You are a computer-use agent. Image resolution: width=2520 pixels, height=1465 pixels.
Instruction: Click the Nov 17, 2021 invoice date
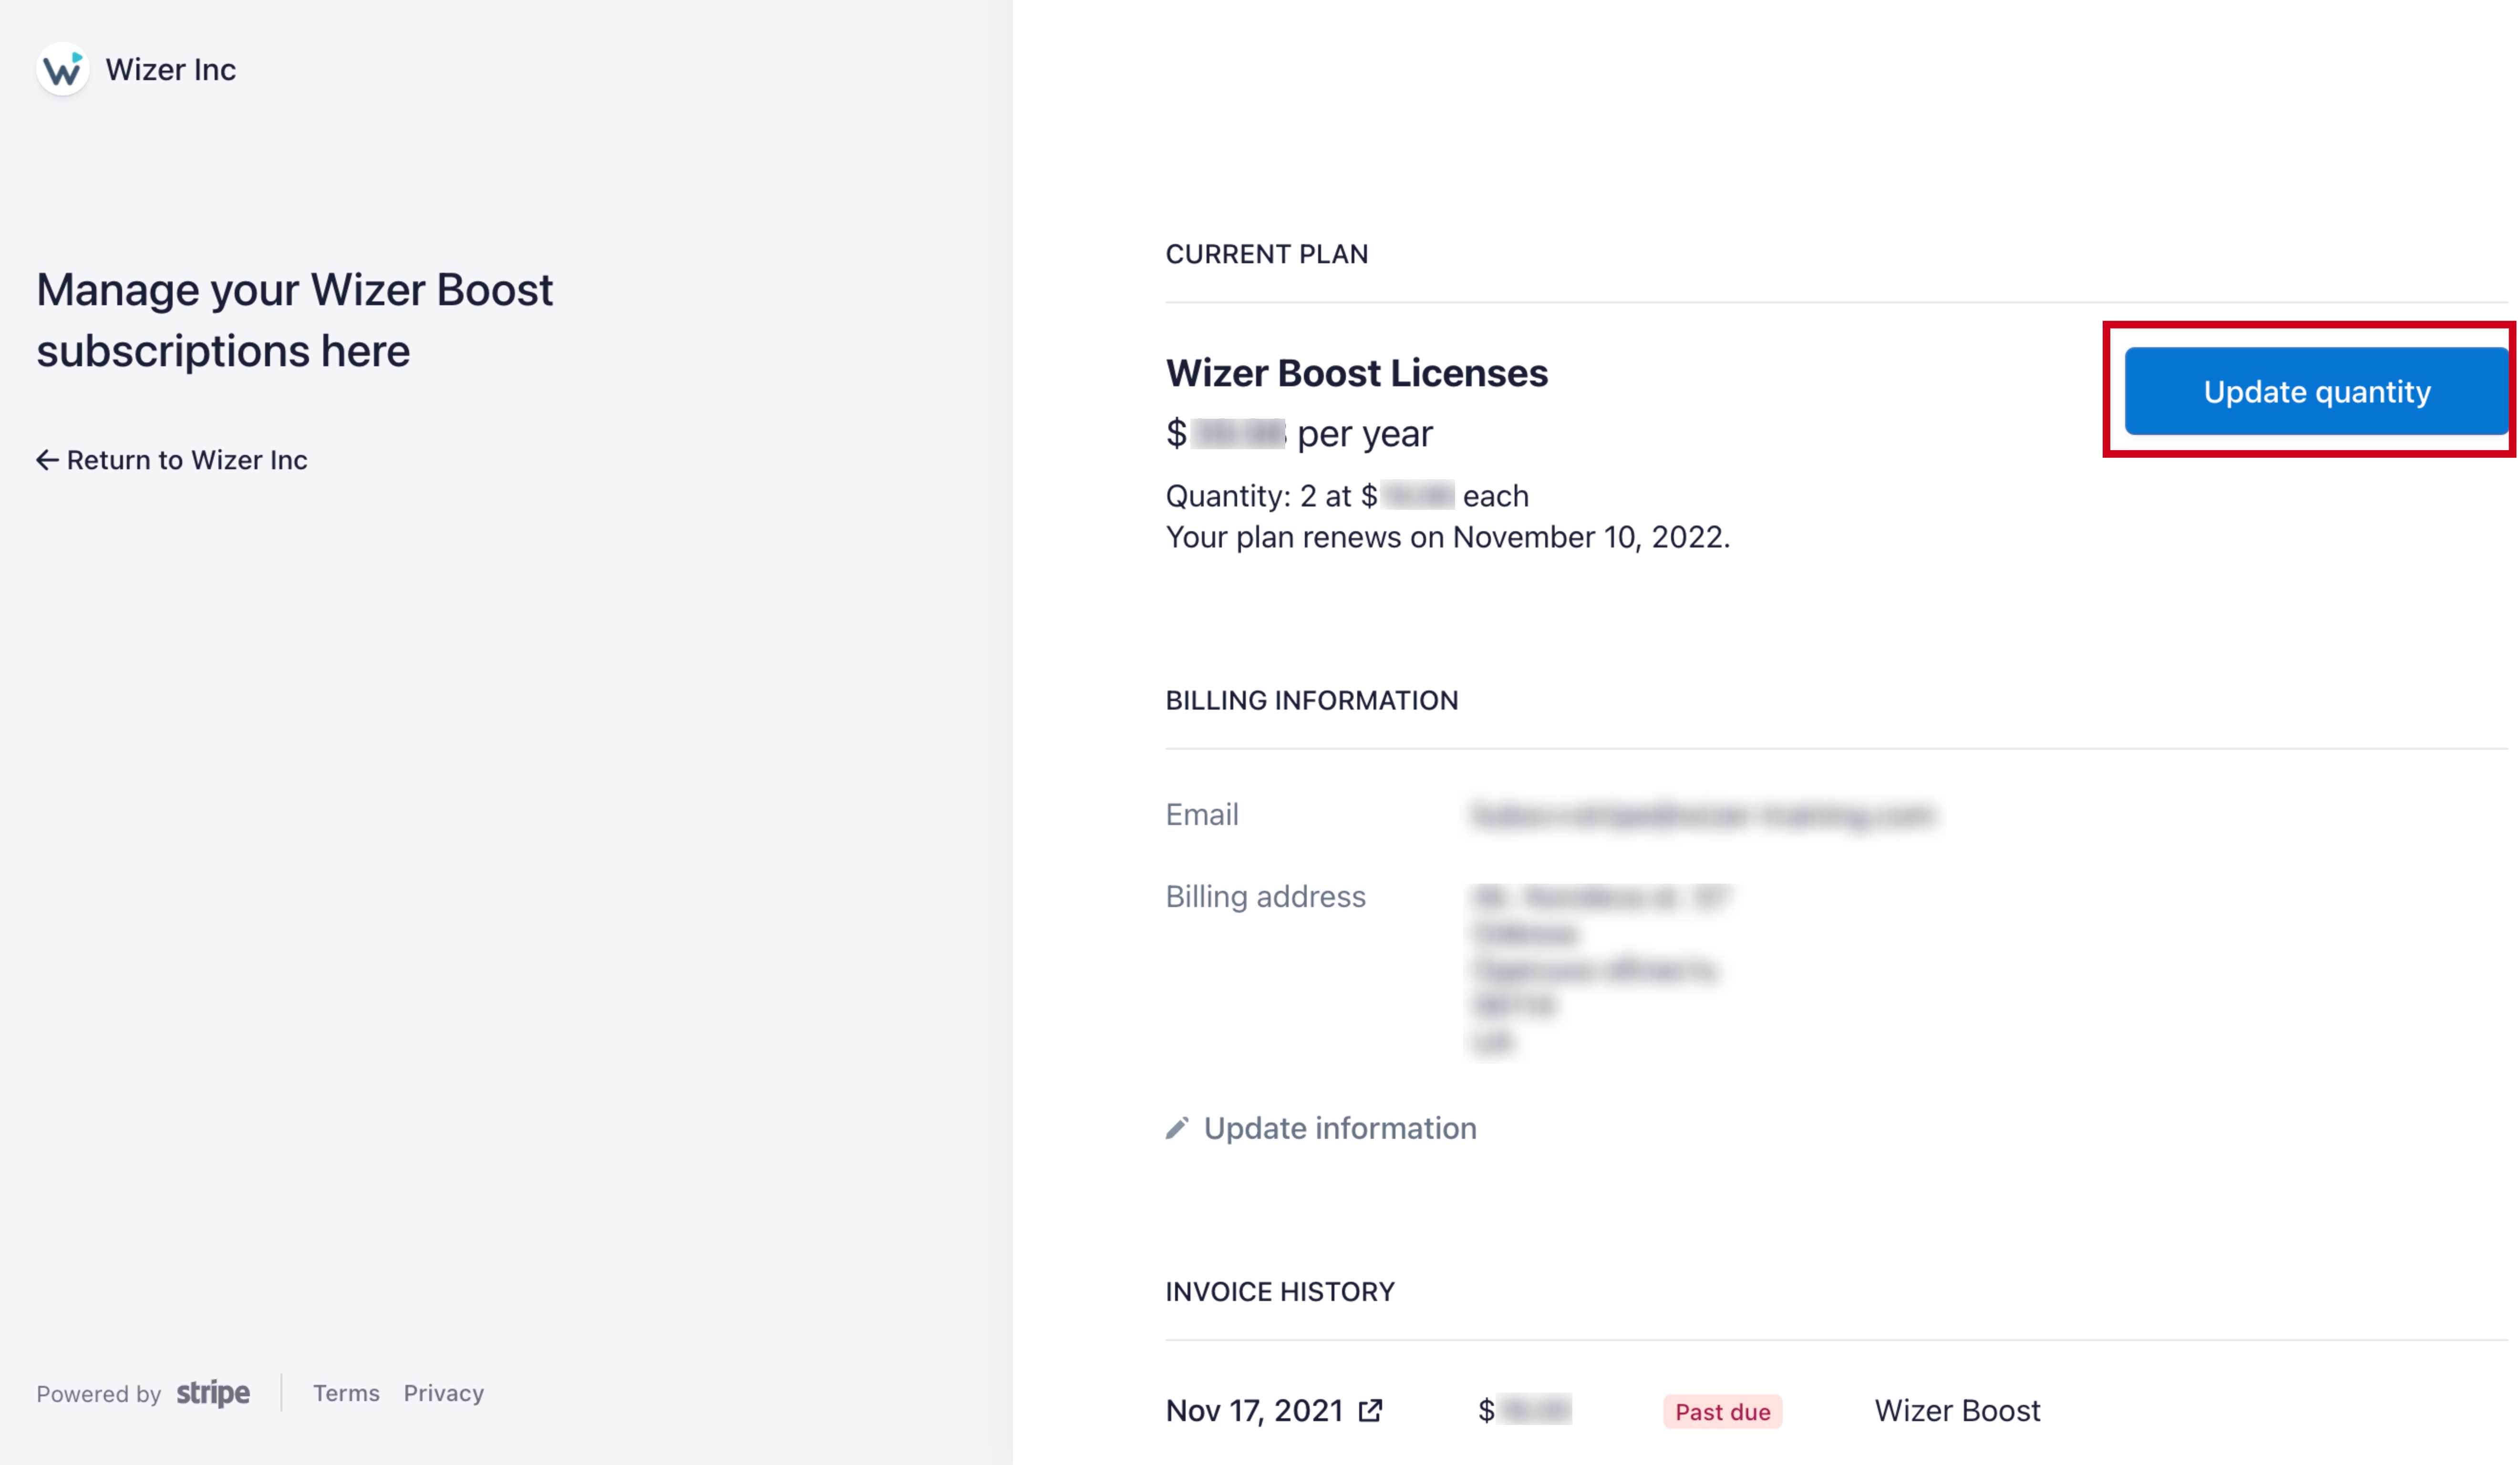pos(1254,1411)
